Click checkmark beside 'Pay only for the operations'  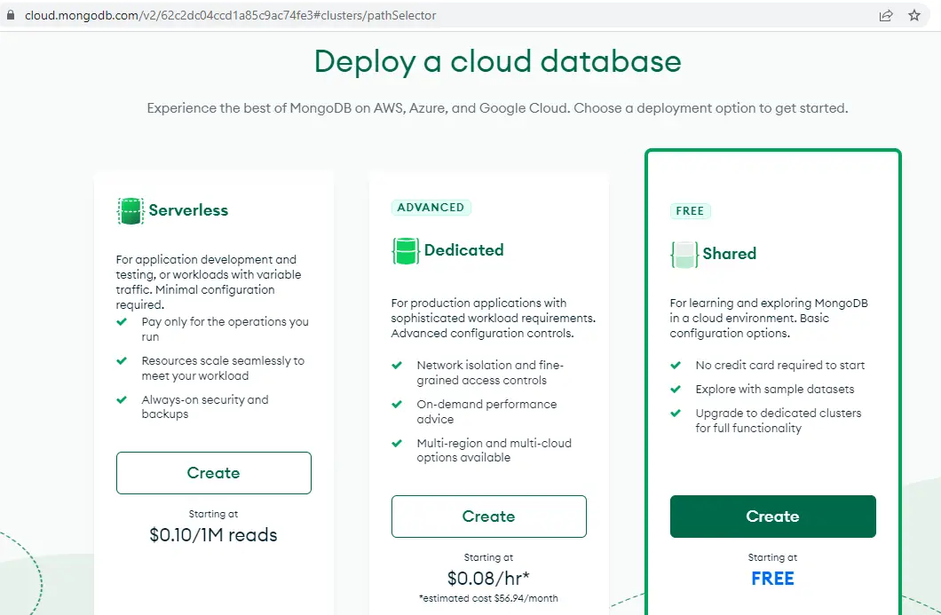click(x=122, y=321)
